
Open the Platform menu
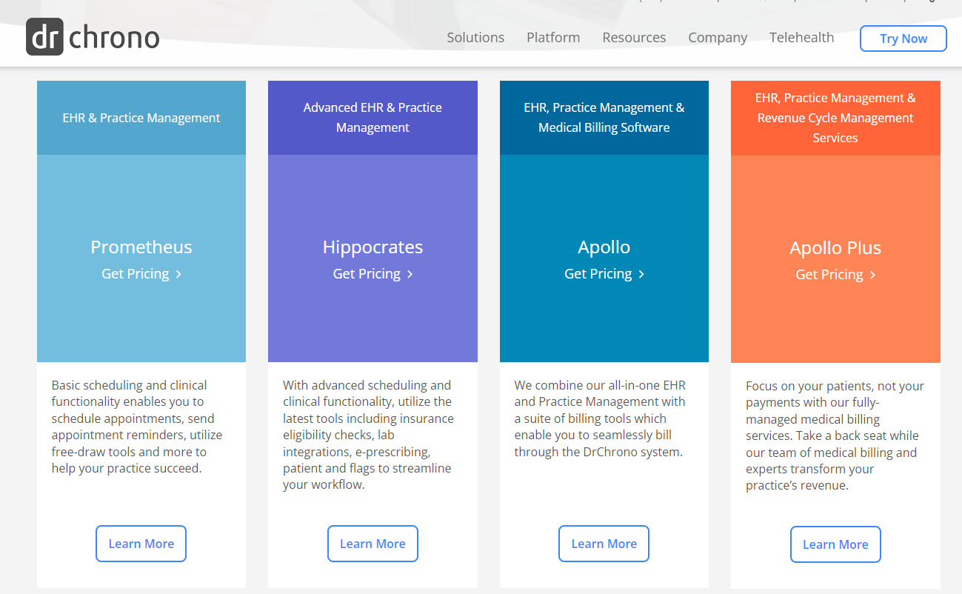553,38
